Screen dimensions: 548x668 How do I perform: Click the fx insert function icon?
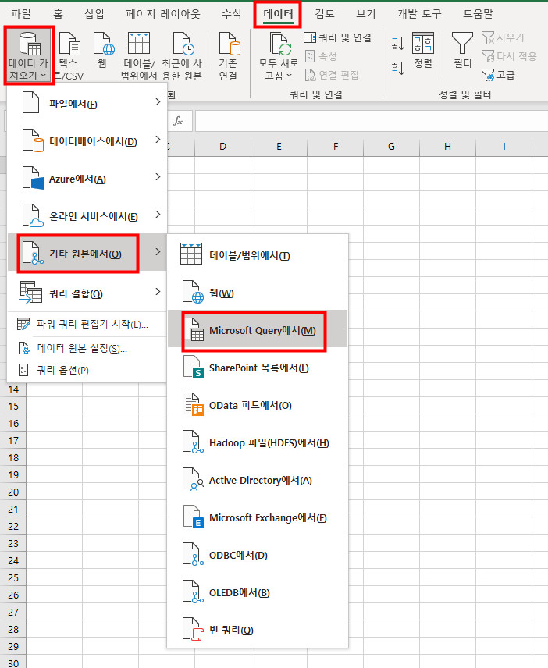click(x=178, y=121)
